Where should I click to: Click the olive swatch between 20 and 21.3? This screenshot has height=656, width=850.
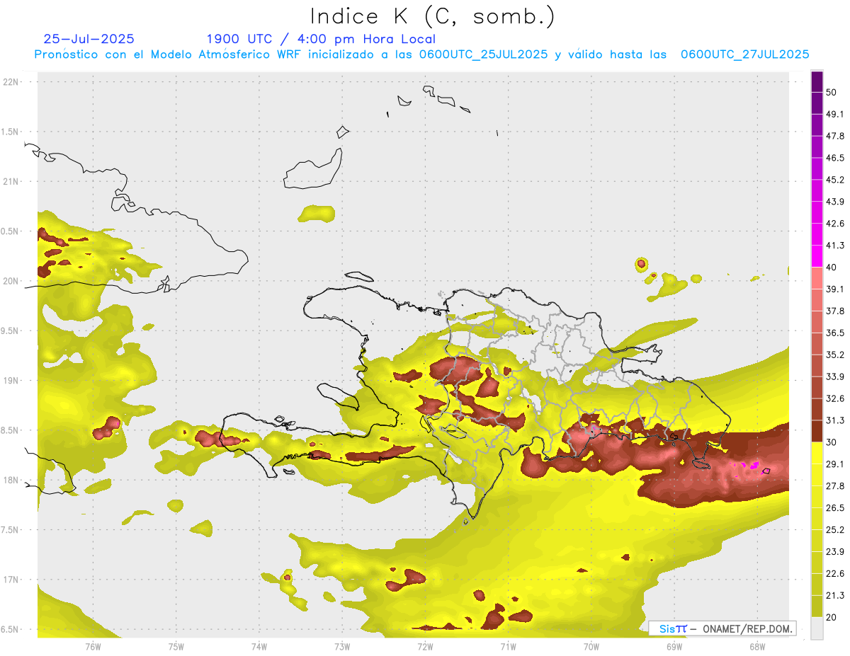click(x=817, y=607)
